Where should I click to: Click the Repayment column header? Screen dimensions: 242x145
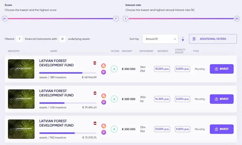coord(146,51)
